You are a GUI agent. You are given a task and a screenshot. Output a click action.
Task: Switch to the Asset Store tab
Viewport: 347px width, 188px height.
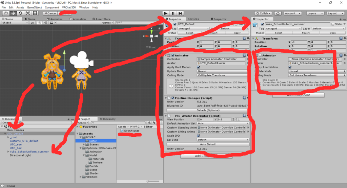(x=101, y=19)
